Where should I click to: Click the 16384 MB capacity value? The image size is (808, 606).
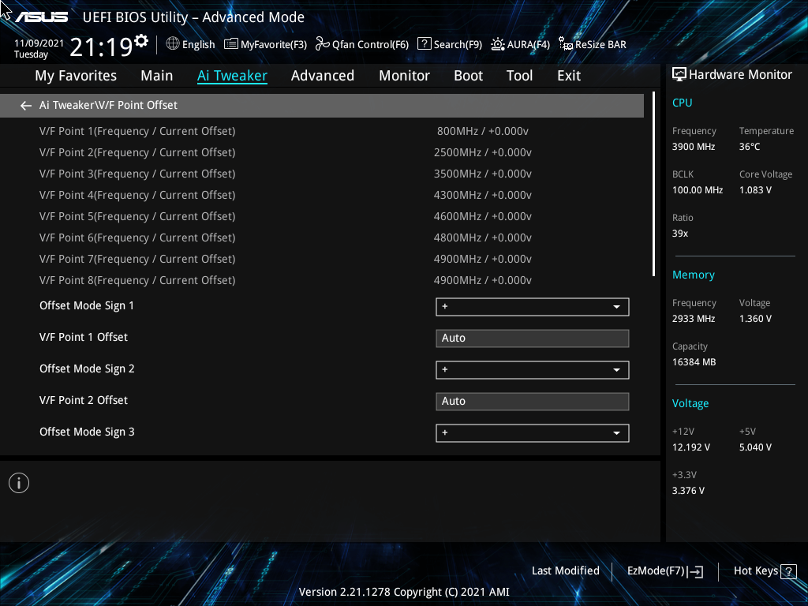coord(694,362)
